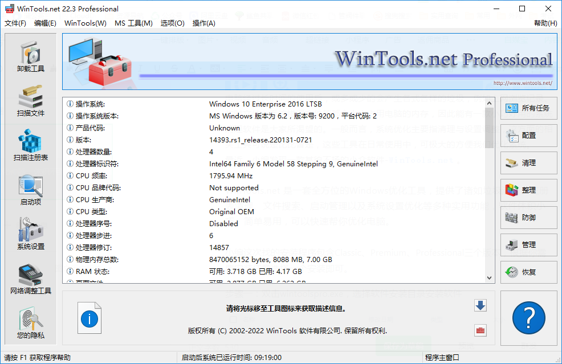This screenshot has height=364, width=562.
Task: Click the info icon beside CPU 生产商
Action: pos(70,199)
